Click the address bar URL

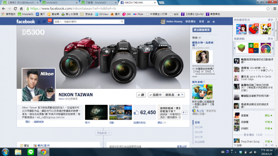[x=73, y=9]
